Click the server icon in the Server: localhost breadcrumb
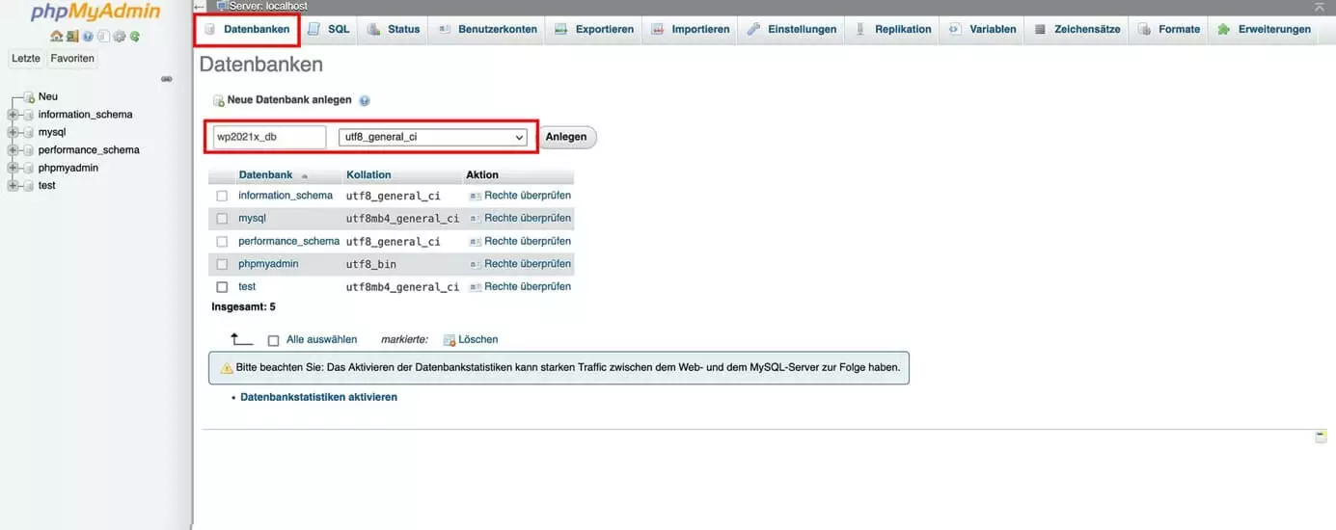 coord(222,6)
